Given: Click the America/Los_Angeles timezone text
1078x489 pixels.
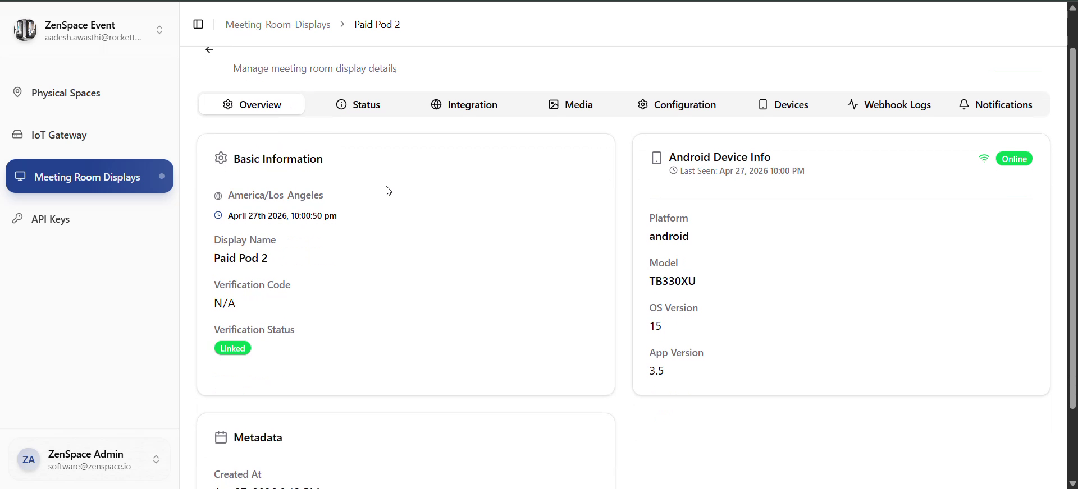Looking at the screenshot, I should pos(276,195).
